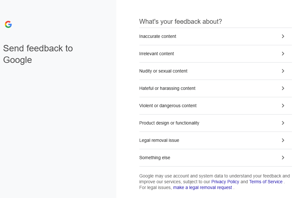Pick Hateful or harassing content
The width and height of the screenshot is (299, 198).
click(x=167, y=88)
